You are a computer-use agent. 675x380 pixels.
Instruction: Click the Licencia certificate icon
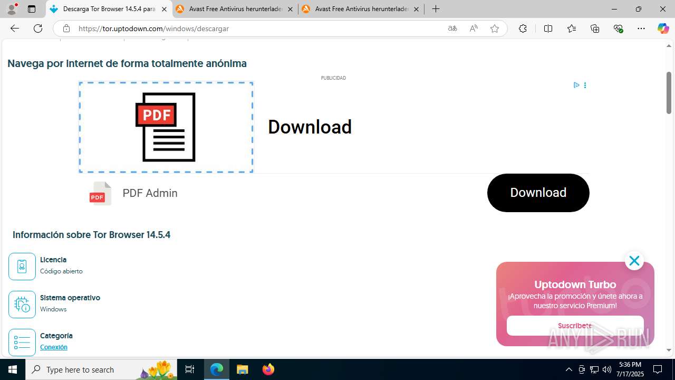(x=22, y=267)
